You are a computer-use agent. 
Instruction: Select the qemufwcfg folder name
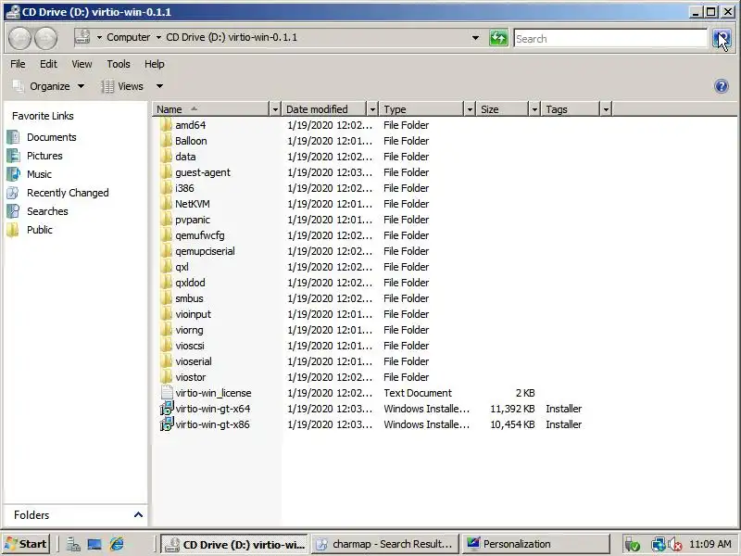(x=200, y=235)
